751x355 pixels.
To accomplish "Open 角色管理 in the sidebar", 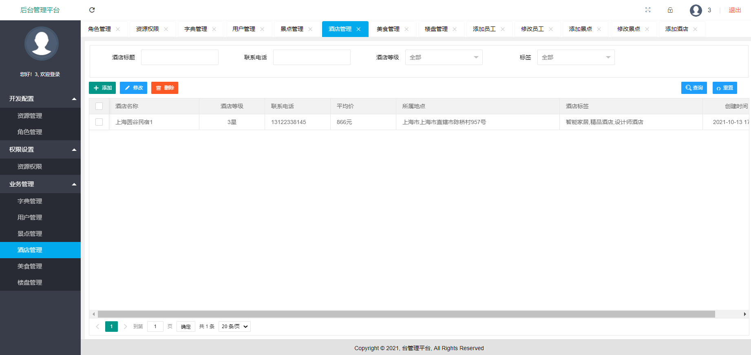I will pos(40,132).
